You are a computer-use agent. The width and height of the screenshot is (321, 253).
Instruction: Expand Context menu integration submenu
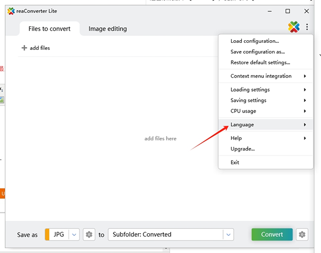point(265,76)
